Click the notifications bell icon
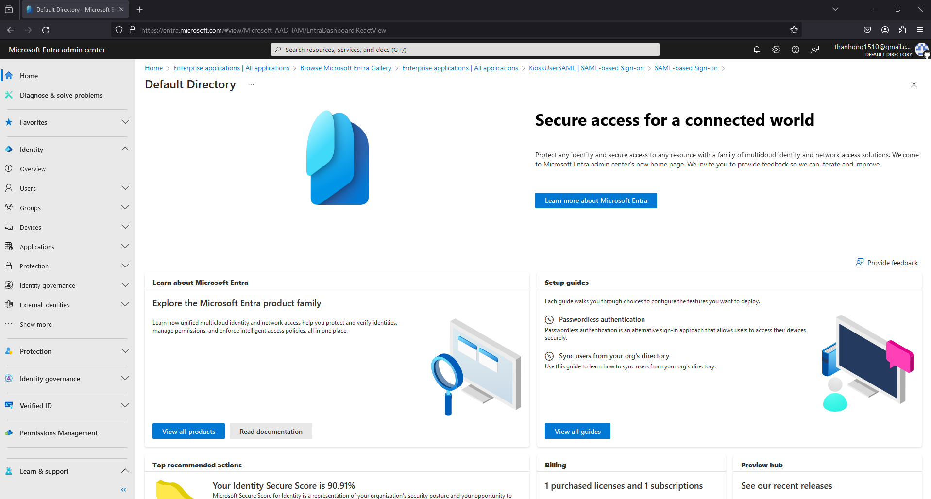 756,50
